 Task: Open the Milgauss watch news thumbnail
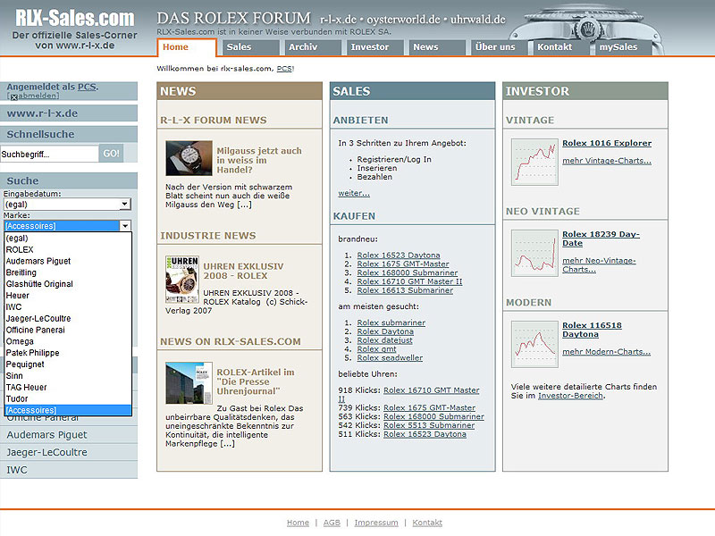(x=189, y=158)
